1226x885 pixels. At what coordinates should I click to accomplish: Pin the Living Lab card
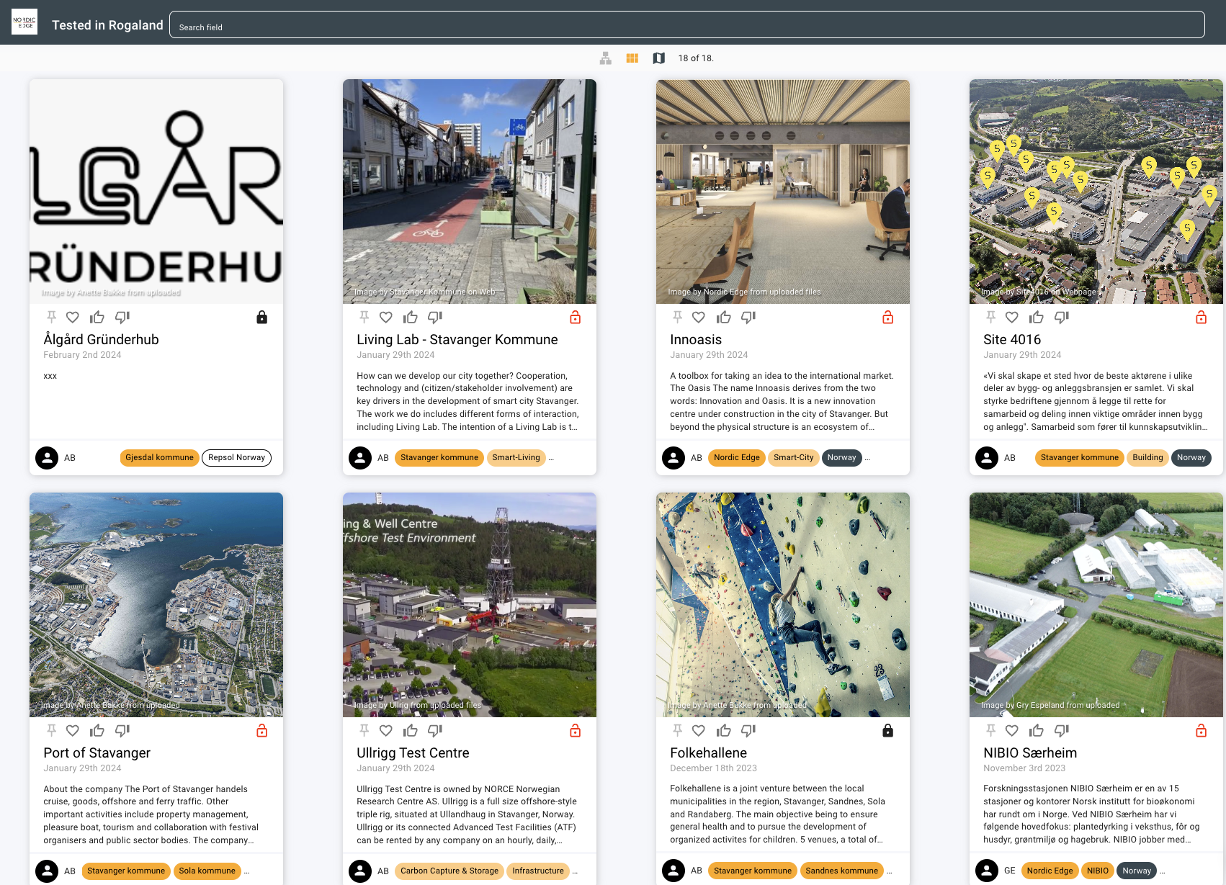pos(364,317)
